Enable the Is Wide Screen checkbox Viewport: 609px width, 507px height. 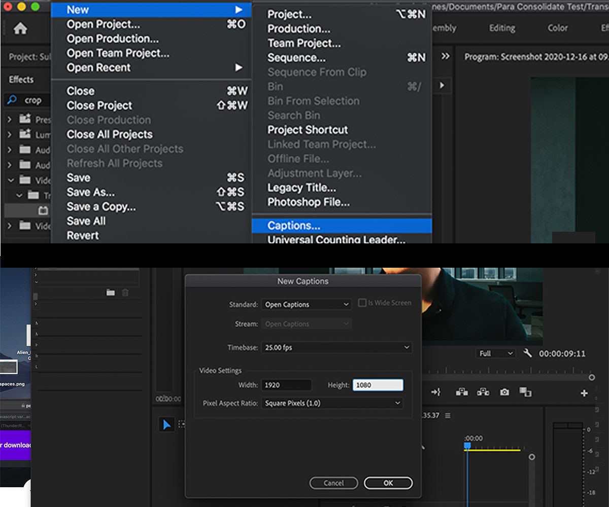[x=362, y=303]
